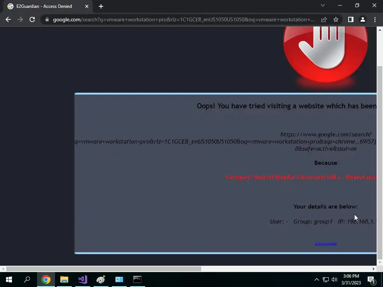
Task: Minimize the Chrome window
Action: pyautogui.click(x=340, y=5)
